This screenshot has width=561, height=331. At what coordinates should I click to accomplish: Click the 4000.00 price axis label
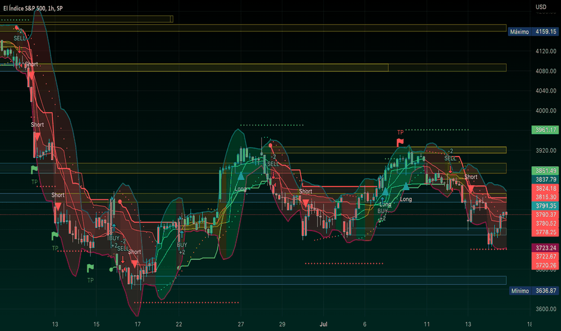click(545, 111)
